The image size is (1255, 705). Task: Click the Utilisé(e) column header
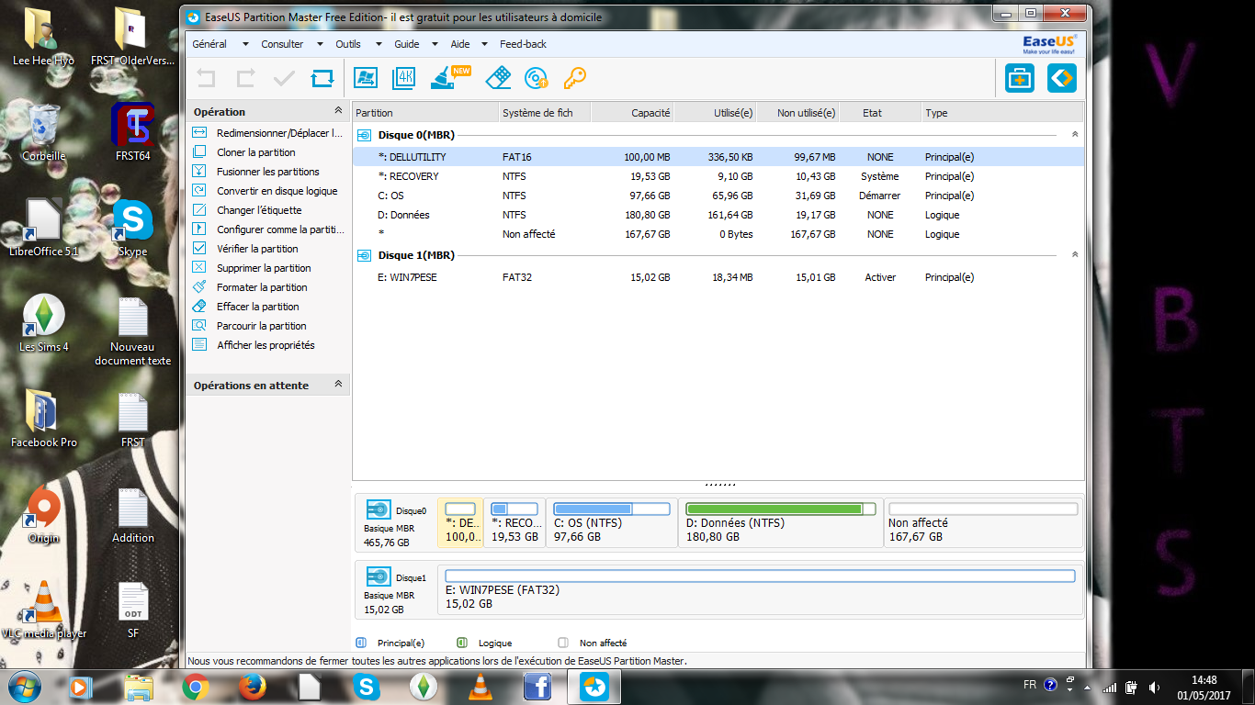pyautogui.click(x=715, y=113)
